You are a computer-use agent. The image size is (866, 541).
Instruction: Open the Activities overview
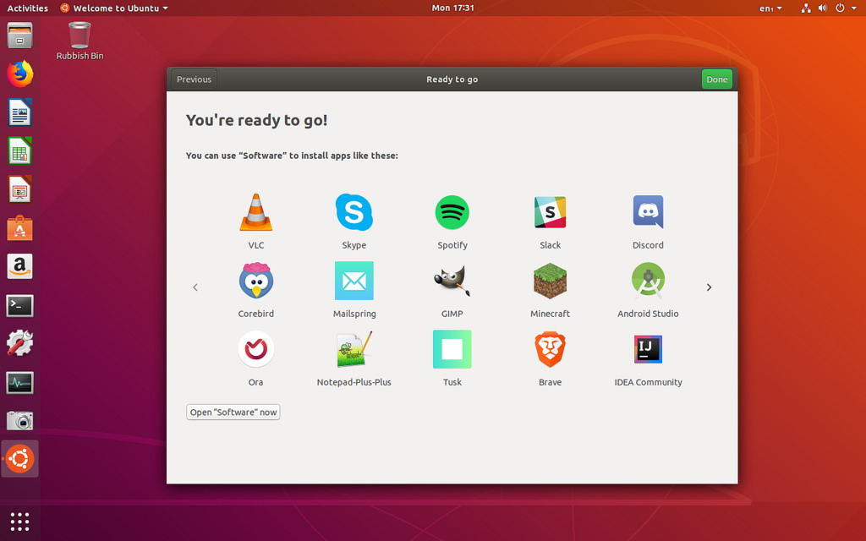coord(27,8)
